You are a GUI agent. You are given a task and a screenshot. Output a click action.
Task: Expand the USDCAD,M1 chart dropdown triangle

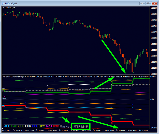3,8
